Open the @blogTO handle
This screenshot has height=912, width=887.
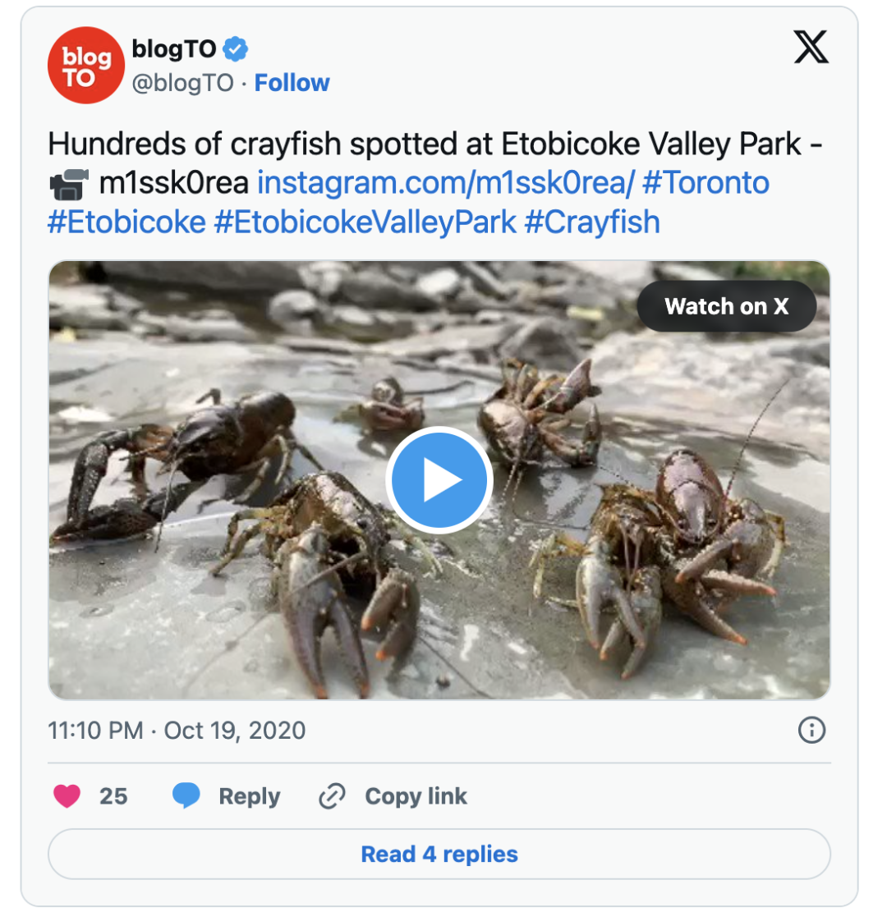pyautogui.click(x=182, y=83)
